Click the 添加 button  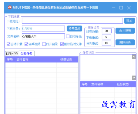pyautogui.click(x=130, y=21)
